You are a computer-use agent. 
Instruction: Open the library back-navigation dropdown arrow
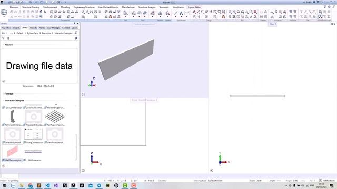pos(7,33)
